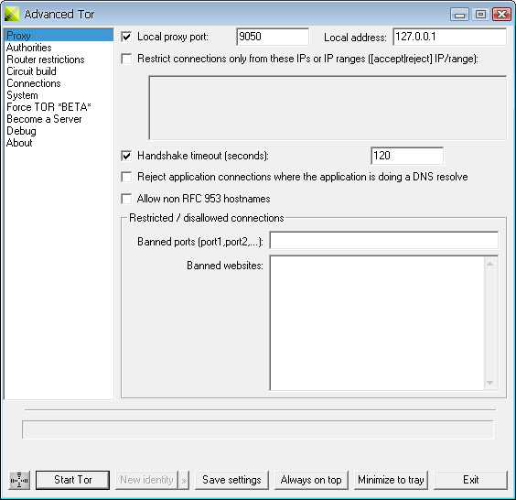516x500 pixels.
Task: Close the Advanced Tor window
Action: click(x=501, y=15)
